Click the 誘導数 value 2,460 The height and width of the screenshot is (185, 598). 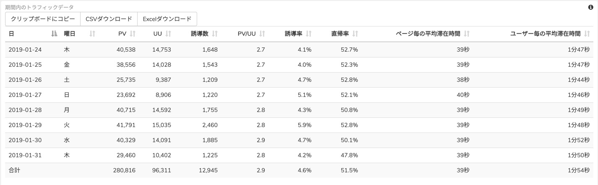(209, 125)
